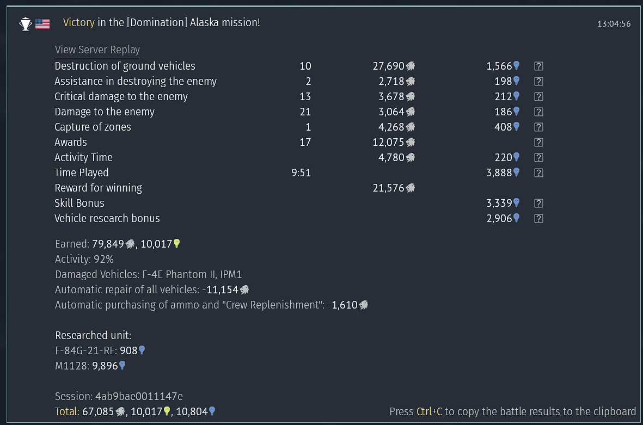
Task: Click yellow bulb icon after Earned 10,017
Action: (177, 243)
